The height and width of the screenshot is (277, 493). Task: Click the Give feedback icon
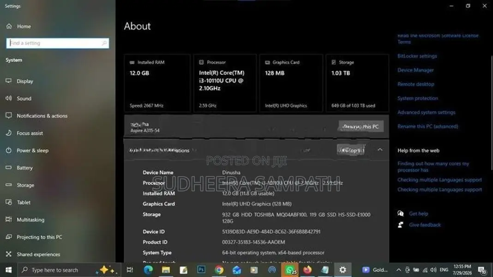pos(401,225)
